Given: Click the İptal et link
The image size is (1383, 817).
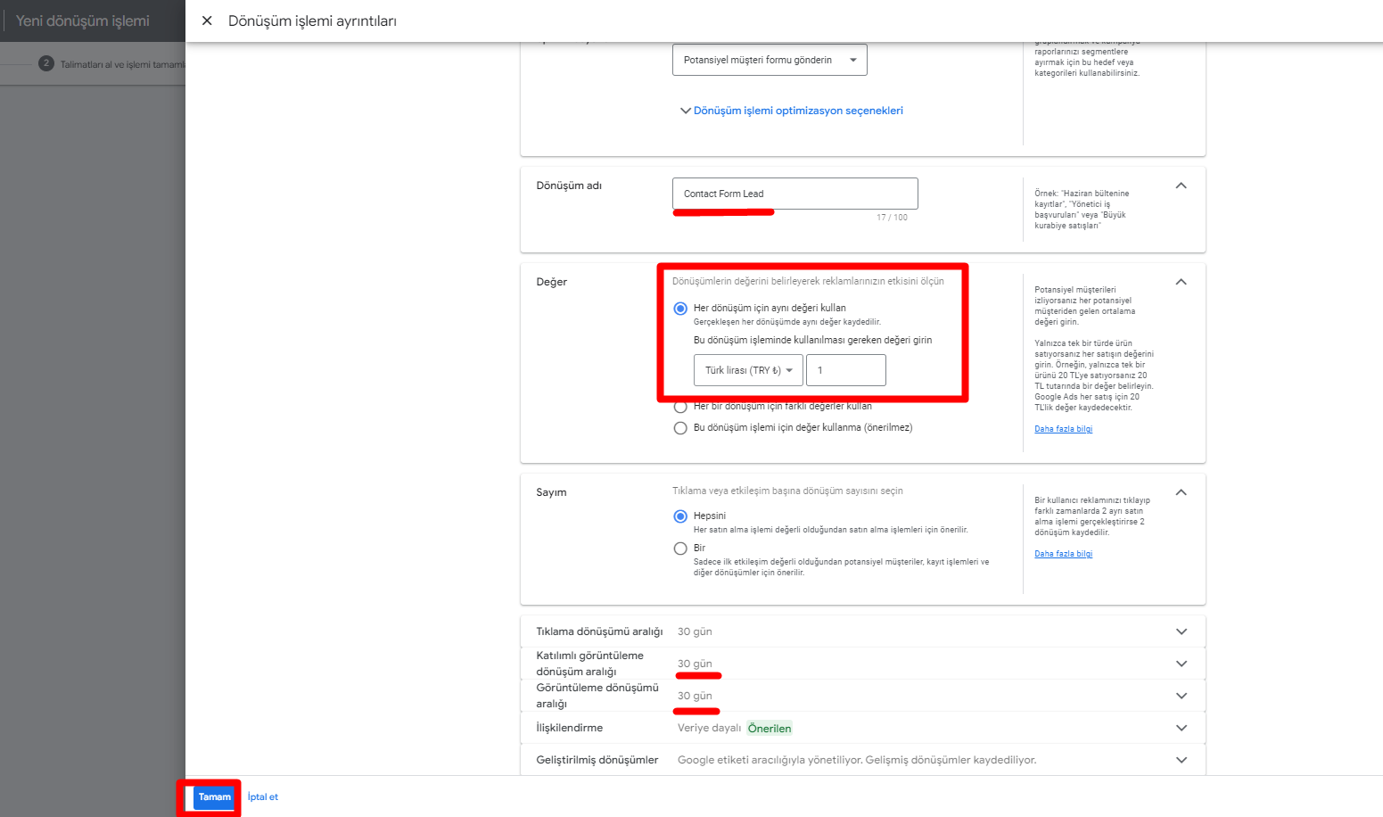Looking at the screenshot, I should (263, 797).
